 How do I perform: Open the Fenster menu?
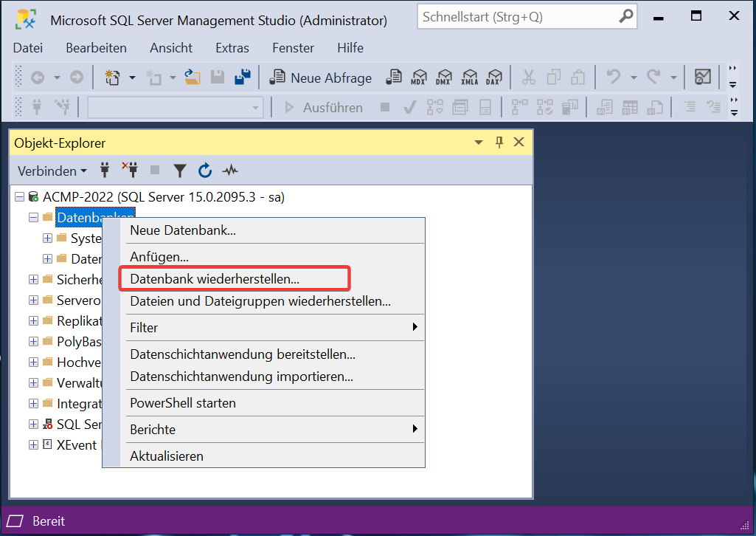pos(293,48)
